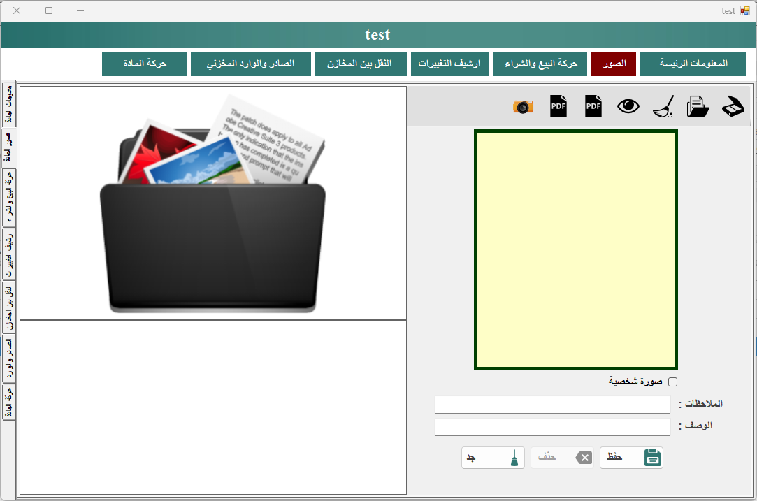Toggle the صورة شخصية checkbox
757x501 pixels.
[x=673, y=382]
